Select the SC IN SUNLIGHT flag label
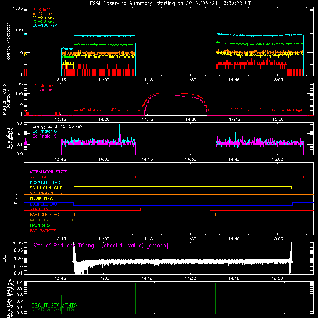 pos(46,188)
